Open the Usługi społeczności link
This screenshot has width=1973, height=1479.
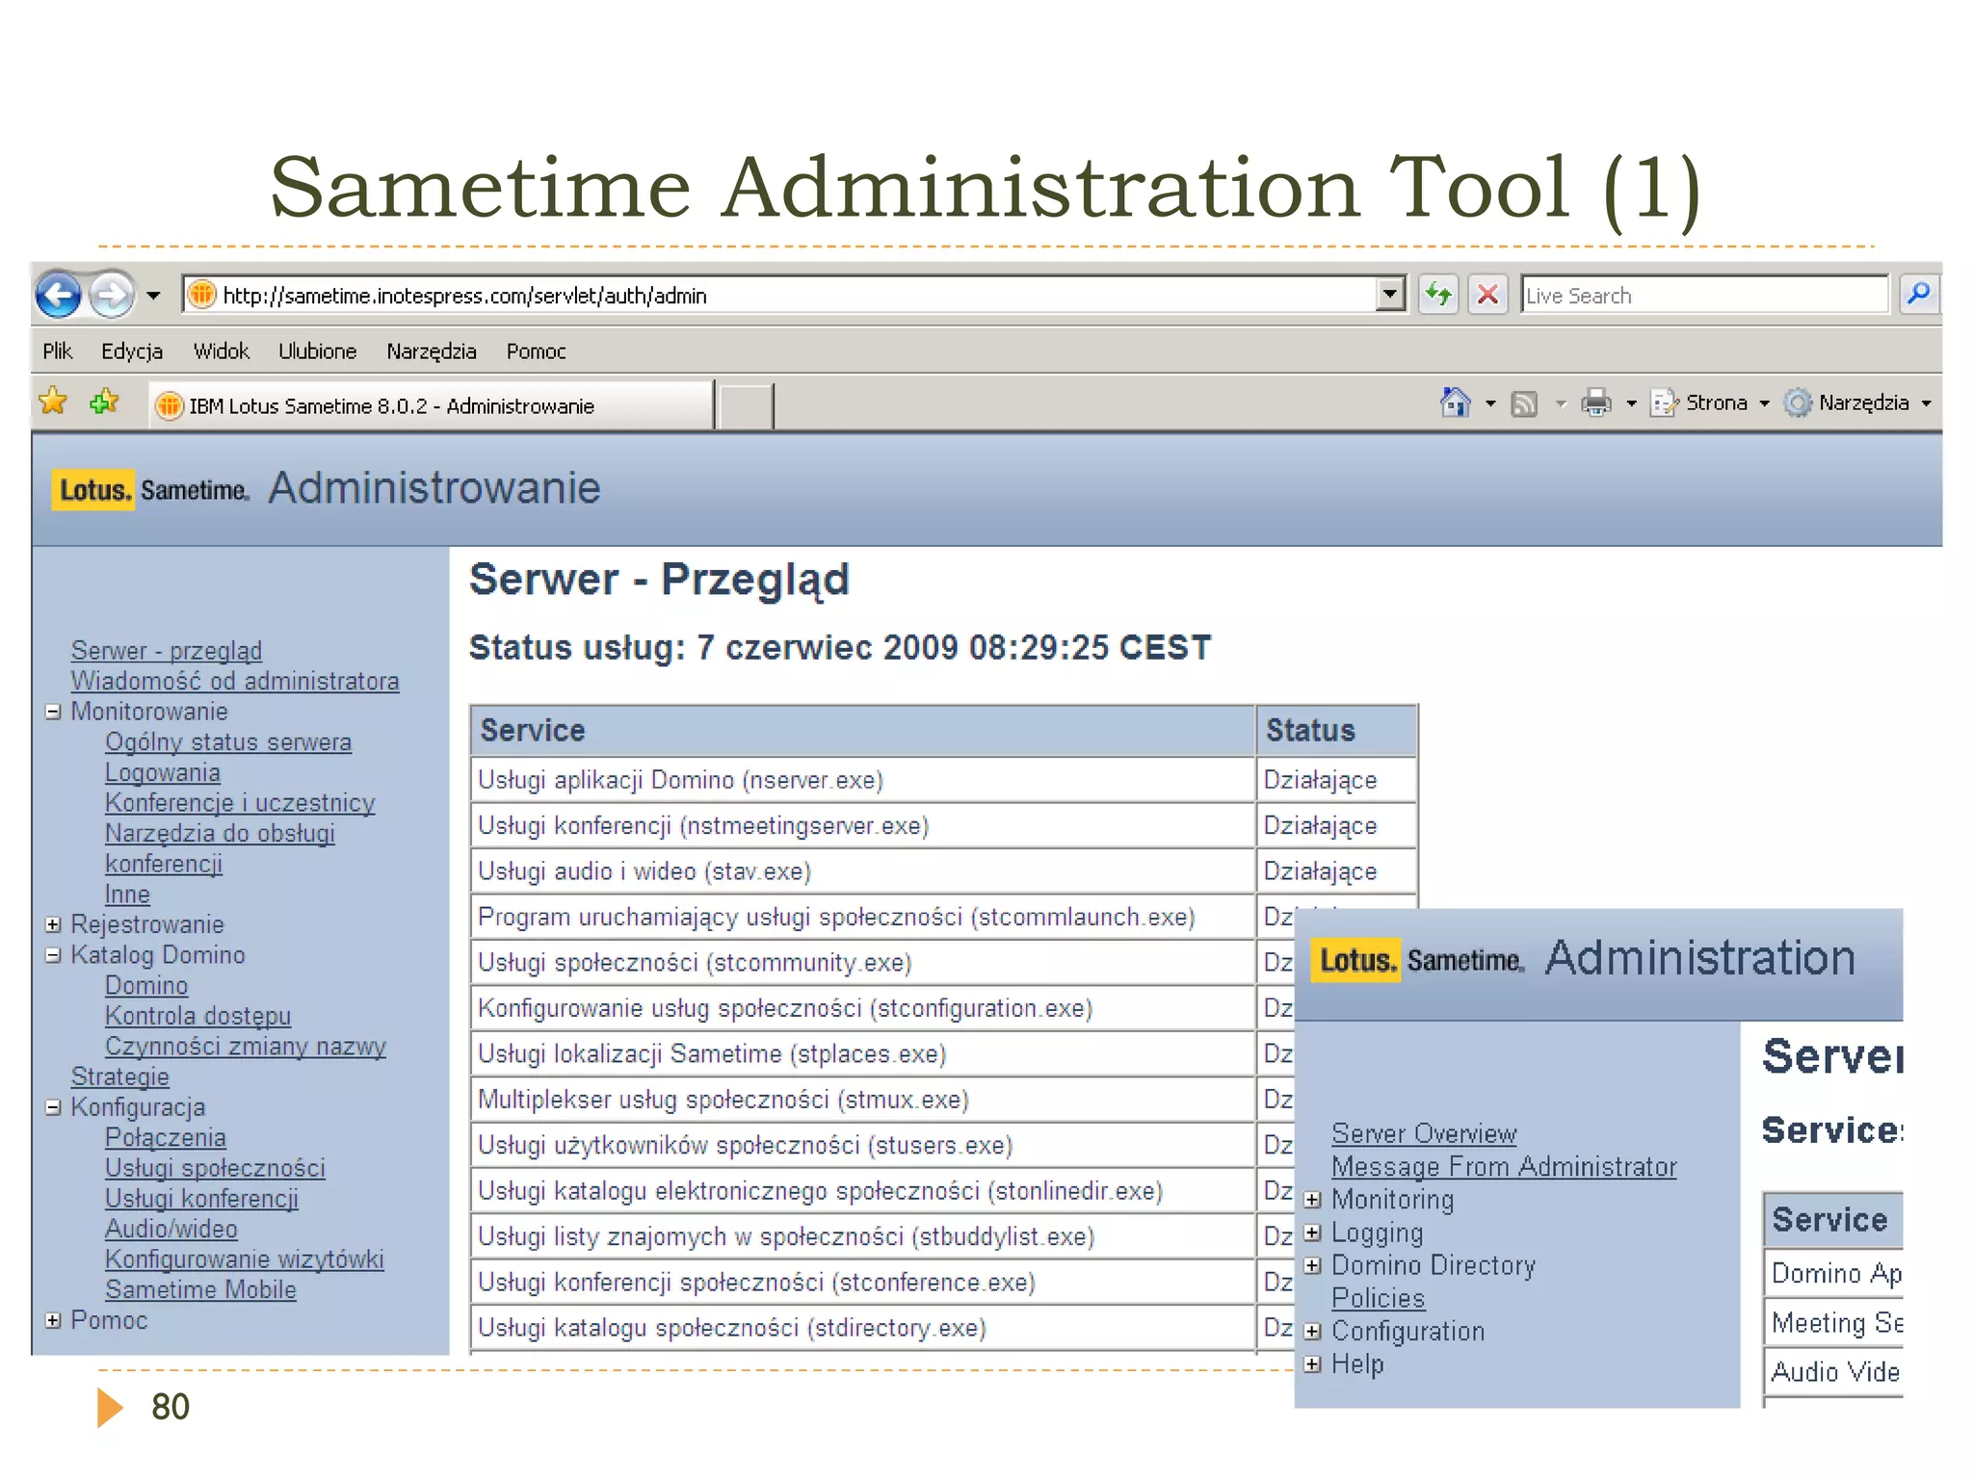215,1168
